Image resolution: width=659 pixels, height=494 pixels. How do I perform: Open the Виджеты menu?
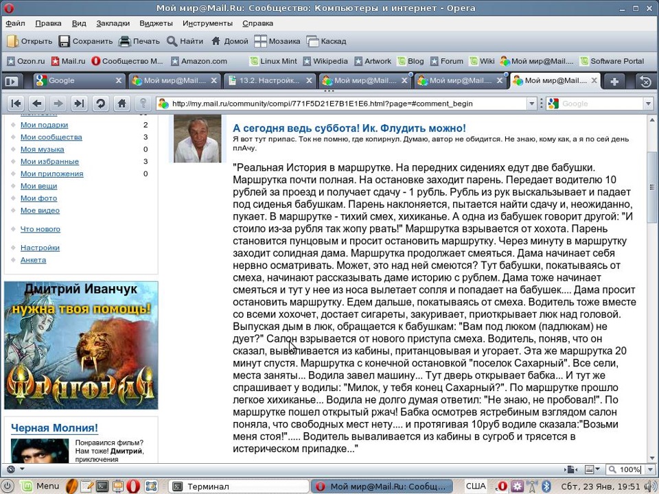(156, 23)
